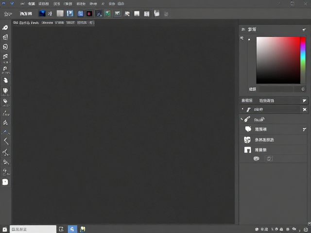Viewport: 311px width, 233px height.
Task: Open the color panel's header menu
Action: [x=304, y=30]
